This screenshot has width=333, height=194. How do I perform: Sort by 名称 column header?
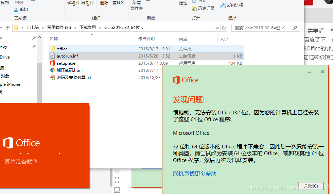tap(54, 38)
